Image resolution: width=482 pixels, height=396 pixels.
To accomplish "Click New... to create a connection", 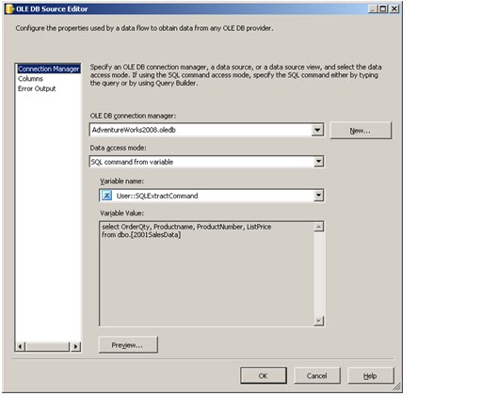I will (361, 131).
